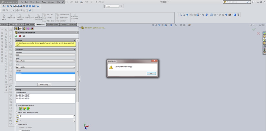Check the Mirror profile option
The image size is (266, 131).
pos(16,125)
